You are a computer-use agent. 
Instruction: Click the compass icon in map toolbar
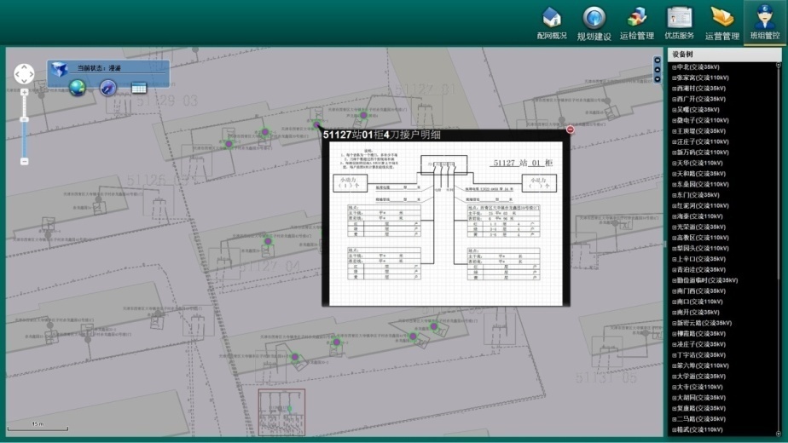pos(107,87)
